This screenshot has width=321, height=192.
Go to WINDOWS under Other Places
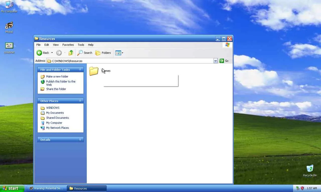coord(53,108)
